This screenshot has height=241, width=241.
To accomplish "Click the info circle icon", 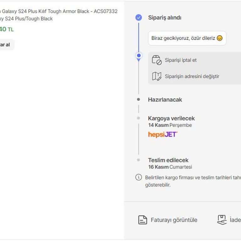I will [138, 177].
